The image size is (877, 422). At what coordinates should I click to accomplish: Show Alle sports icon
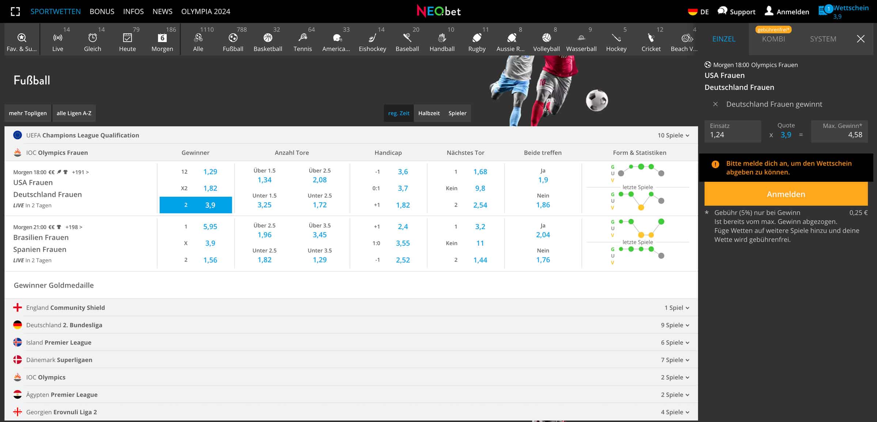(x=198, y=38)
